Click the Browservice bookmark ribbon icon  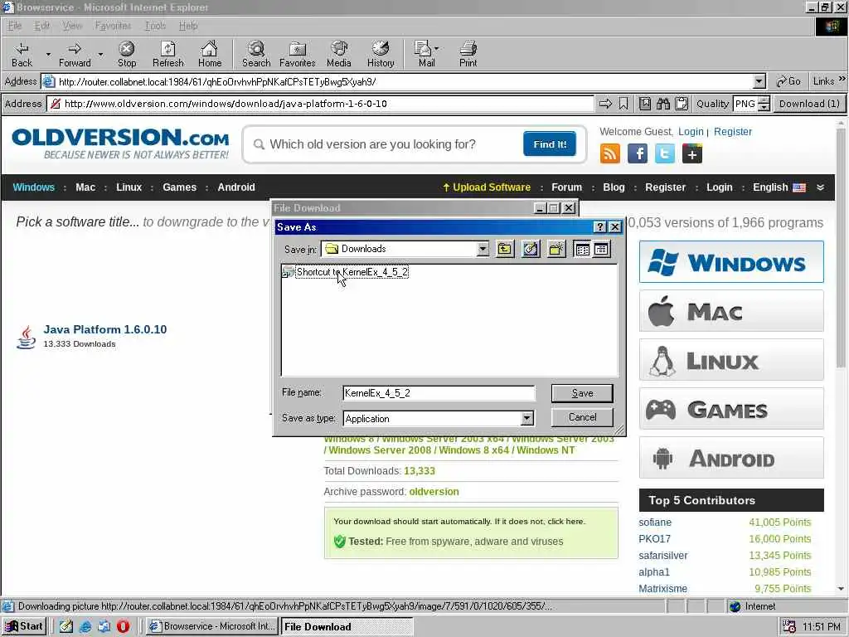coord(623,104)
